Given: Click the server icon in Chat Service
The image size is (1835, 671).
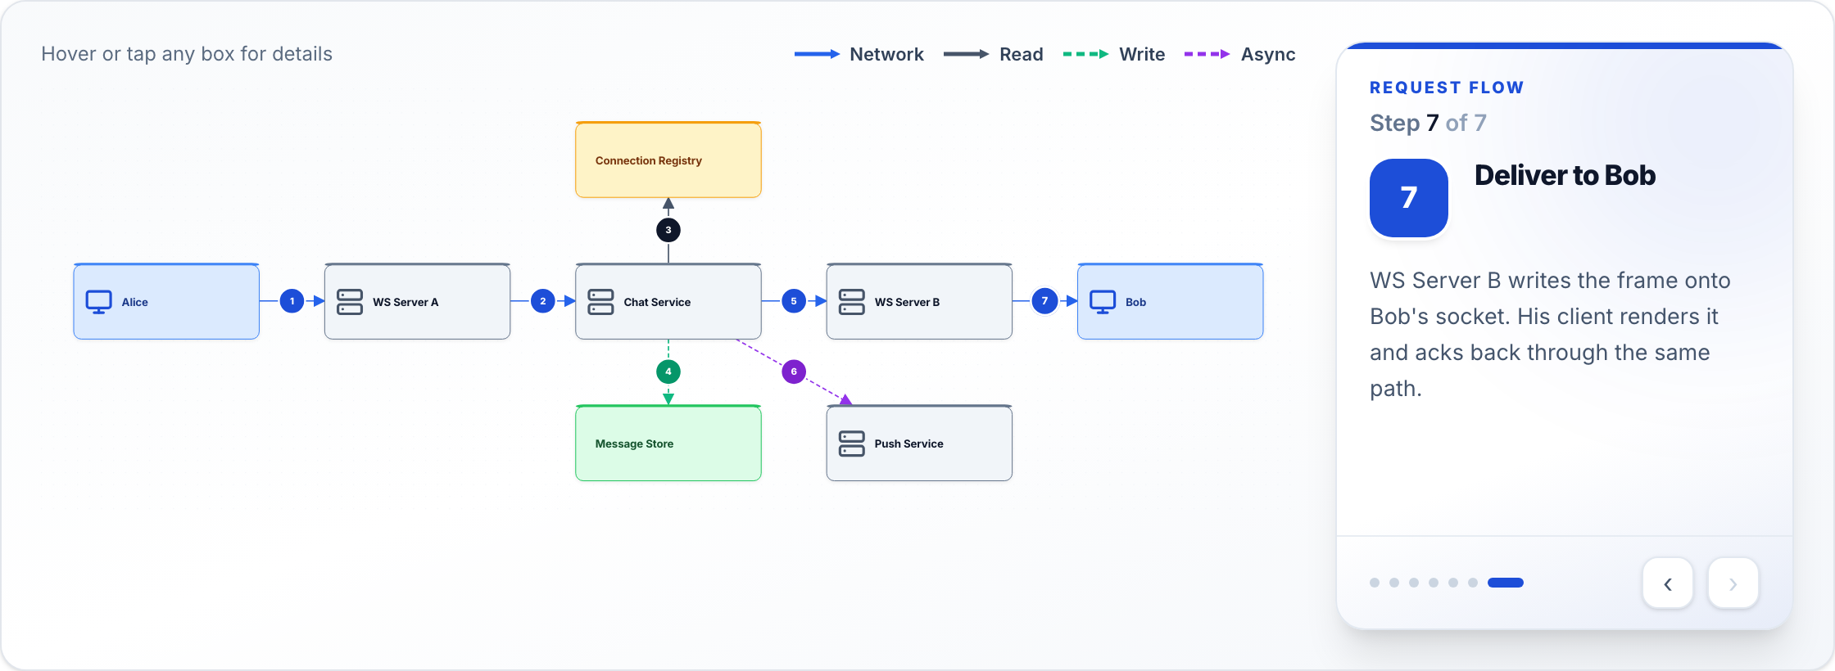Looking at the screenshot, I should click(600, 302).
